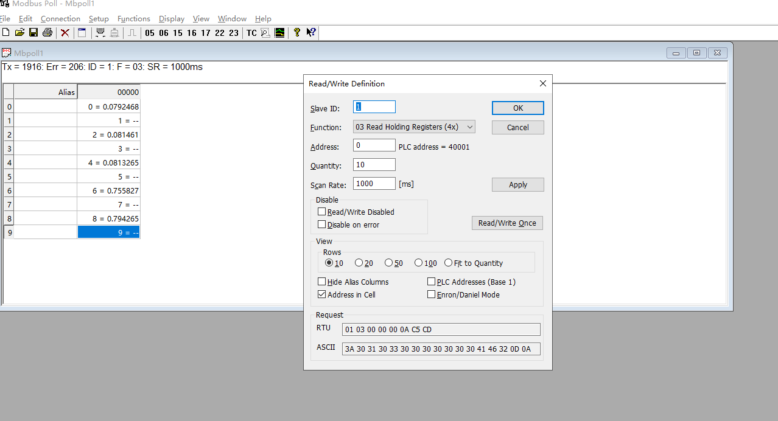Click the yellow question mark help icon

pyautogui.click(x=297, y=33)
